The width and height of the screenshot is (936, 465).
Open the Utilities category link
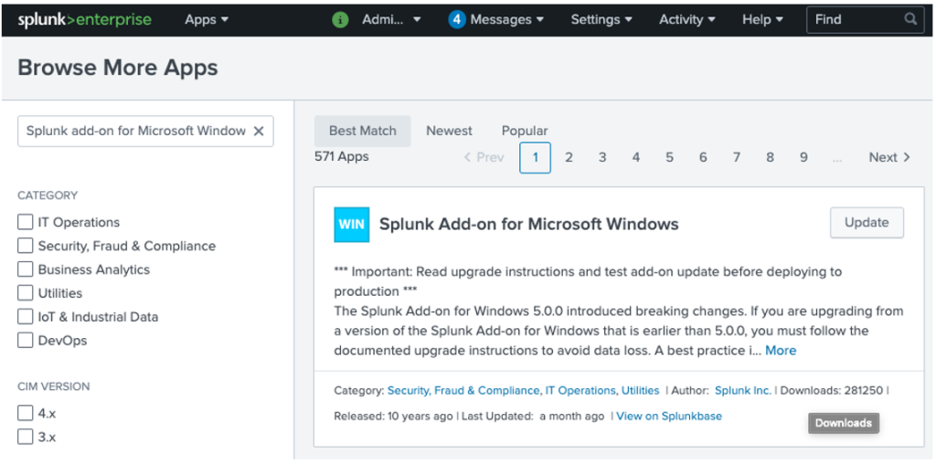pyautogui.click(x=641, y=390)
